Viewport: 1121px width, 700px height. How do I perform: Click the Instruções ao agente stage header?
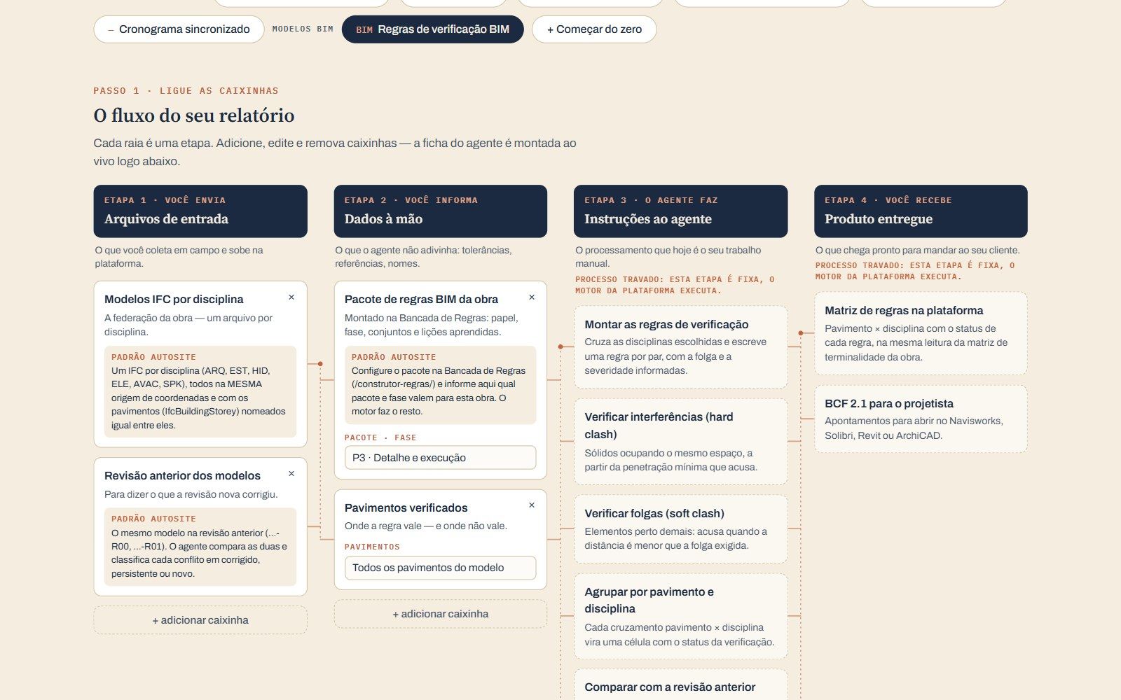point(680,211)
